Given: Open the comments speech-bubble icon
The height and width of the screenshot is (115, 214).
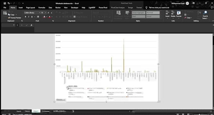Looking at the screenshot, I should tap(212, 8).
